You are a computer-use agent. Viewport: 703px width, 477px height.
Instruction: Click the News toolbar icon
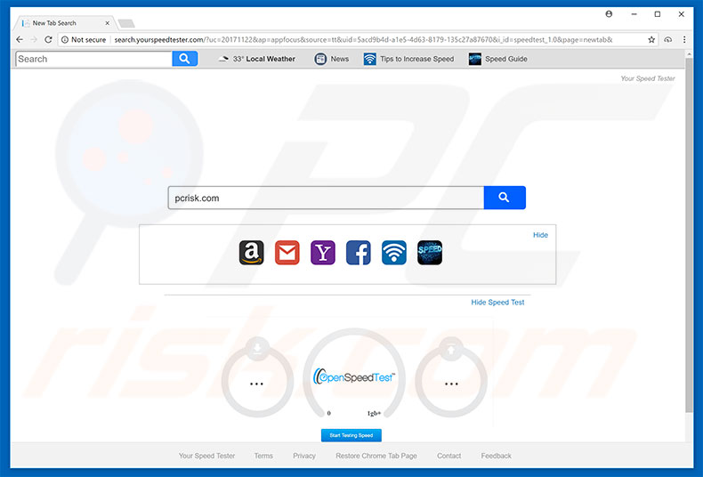pos(320,59)
